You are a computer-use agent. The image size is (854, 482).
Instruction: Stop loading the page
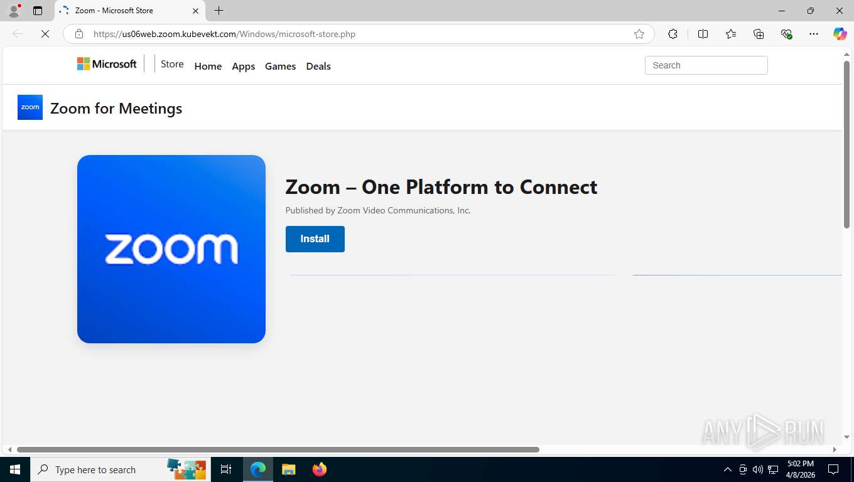[45, 34]
